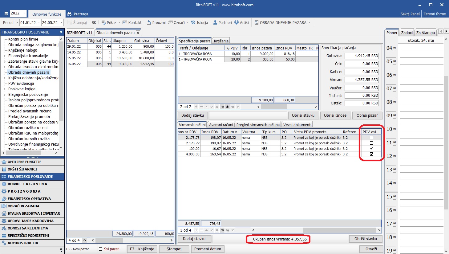Image resolution: width=449 pixels, height=254 pixels.
Task: Open the Avansni računi tab
Action: click(221, 125)
